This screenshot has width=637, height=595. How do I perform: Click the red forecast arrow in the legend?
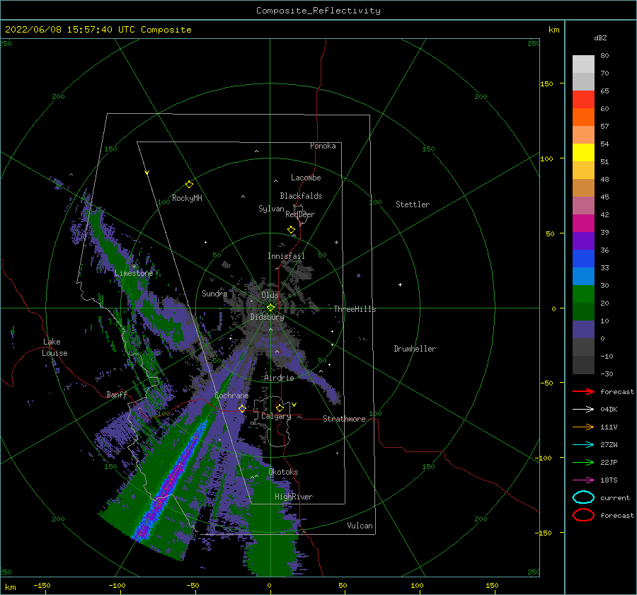pyautogui.click(x=583, y=391)
